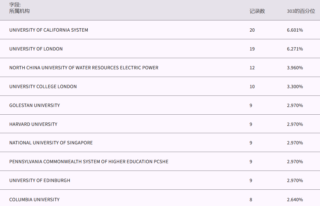Click the 6.601% percentage value
Screen dimensions: 320x206
[x=295, y=30]
